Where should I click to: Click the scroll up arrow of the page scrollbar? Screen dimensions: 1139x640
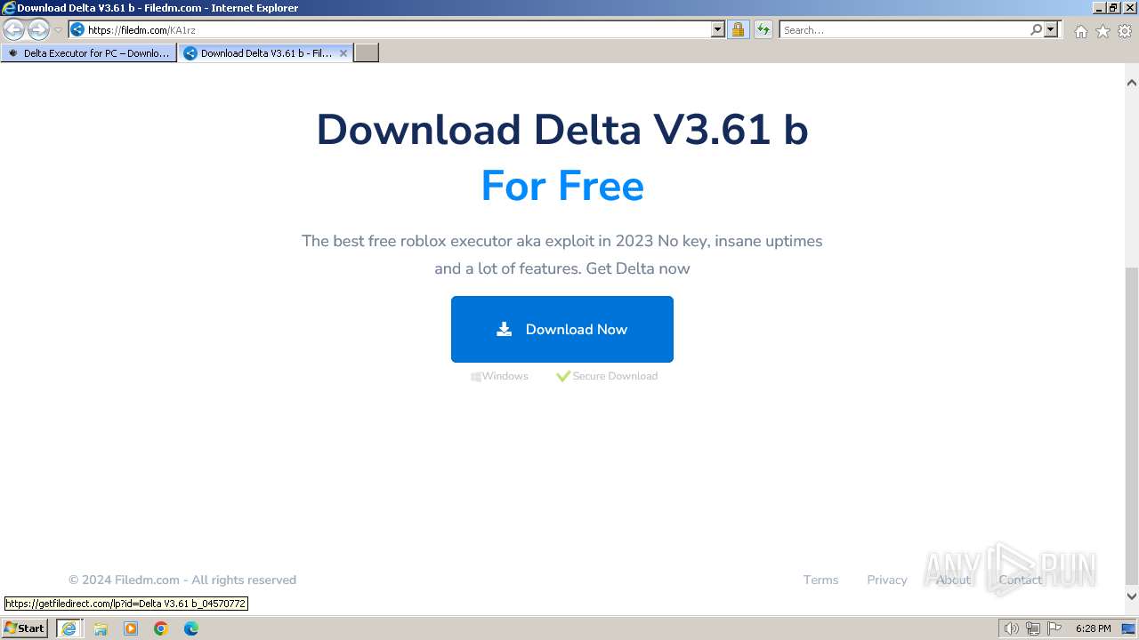[x=1132, y=82]
